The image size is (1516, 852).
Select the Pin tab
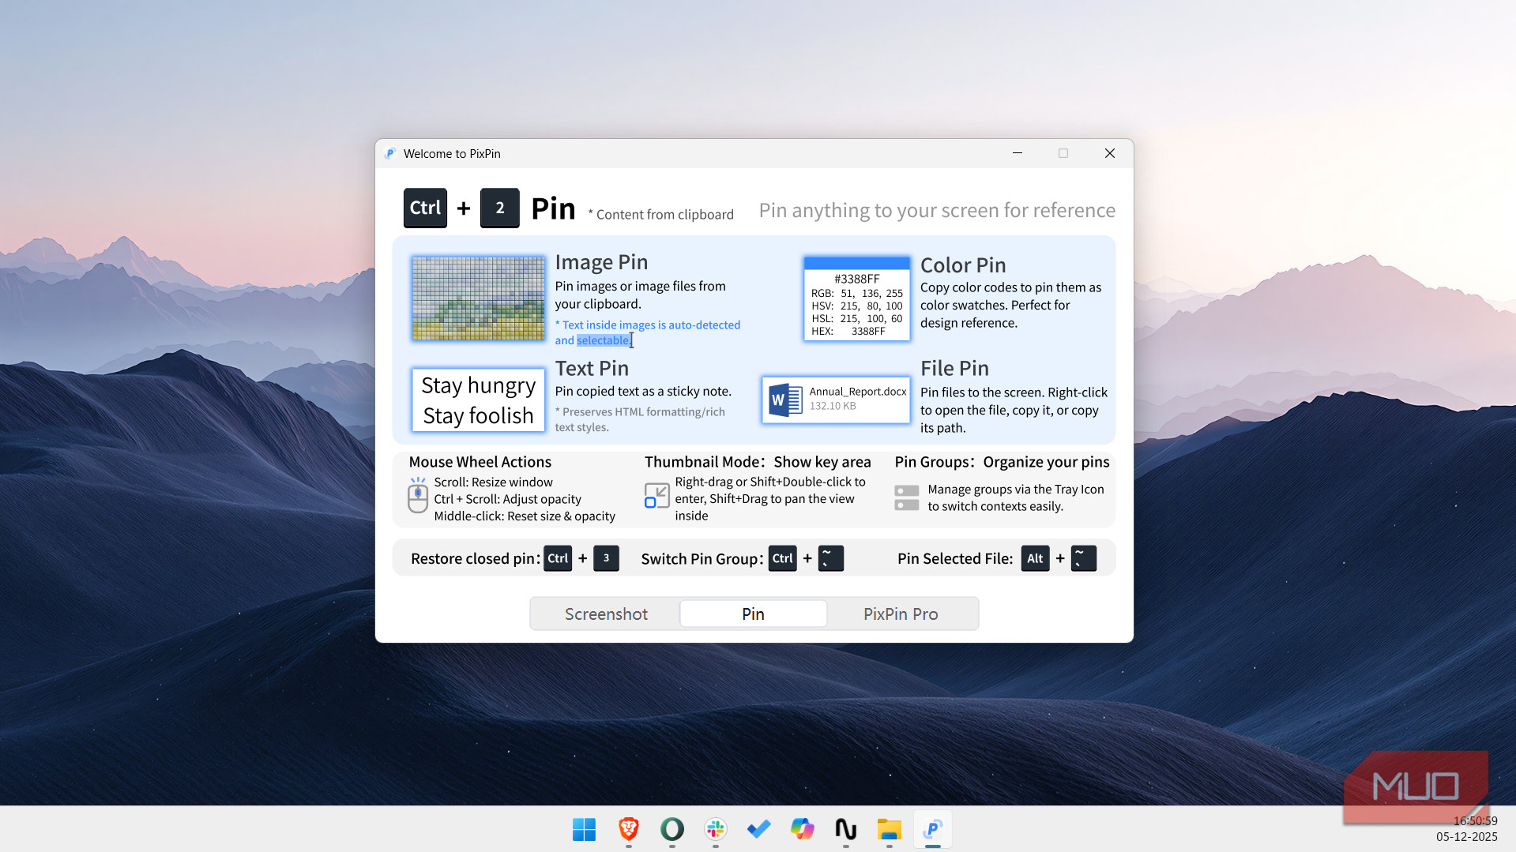pyautogui.click(x=753, y=614)
